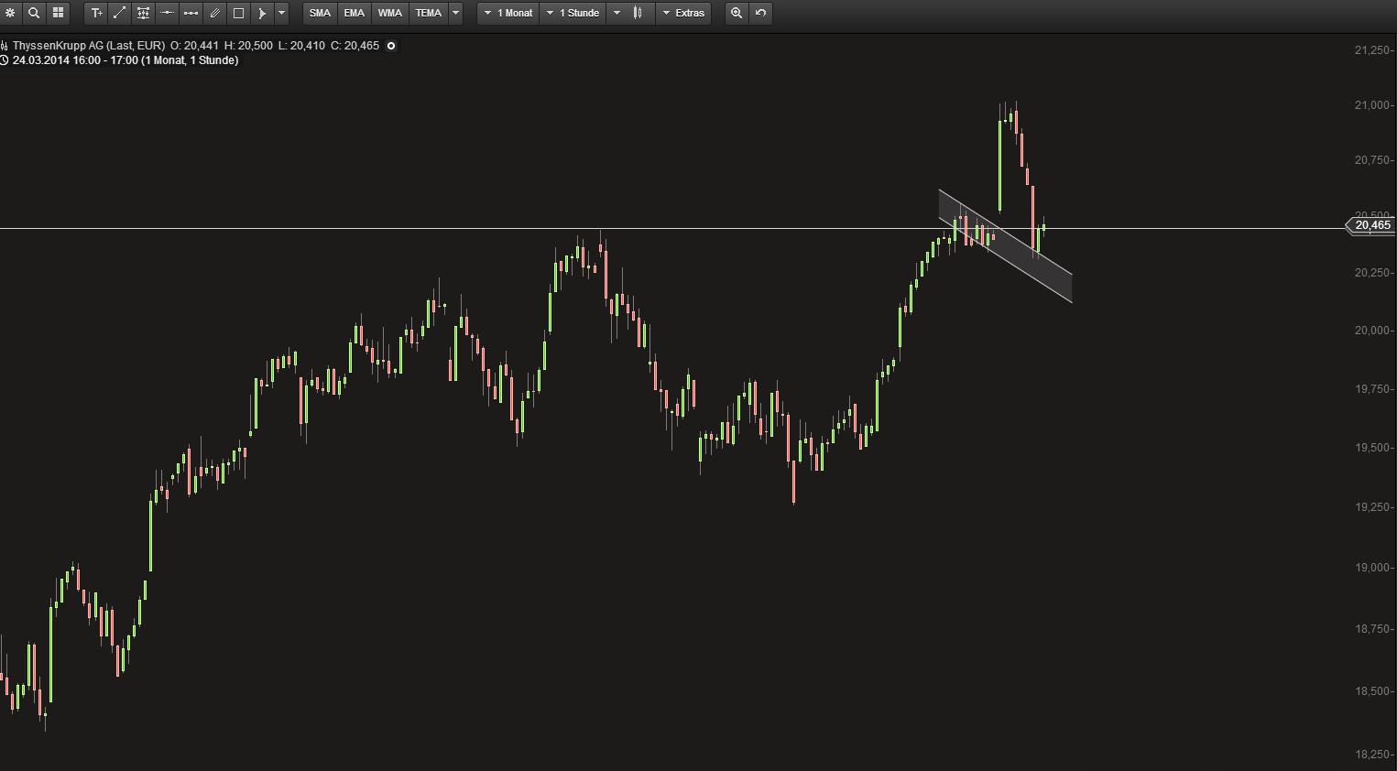Select the trend line drawing tool

[x=120, y=13]
